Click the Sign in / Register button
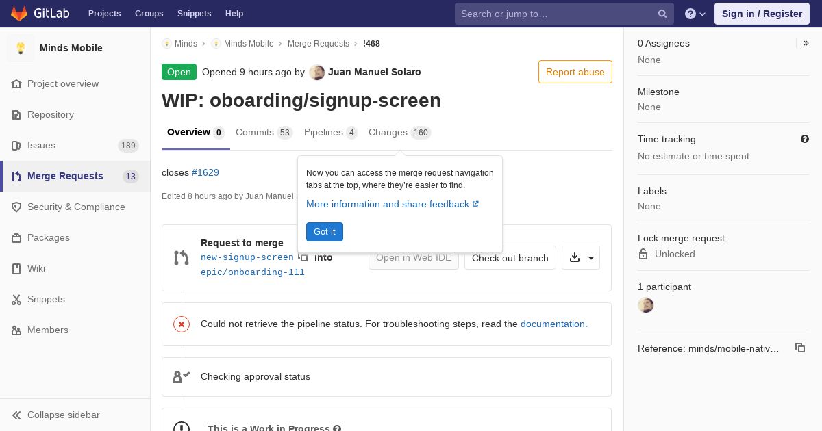This screenshot has height=431, width=822. click(762, 14)
